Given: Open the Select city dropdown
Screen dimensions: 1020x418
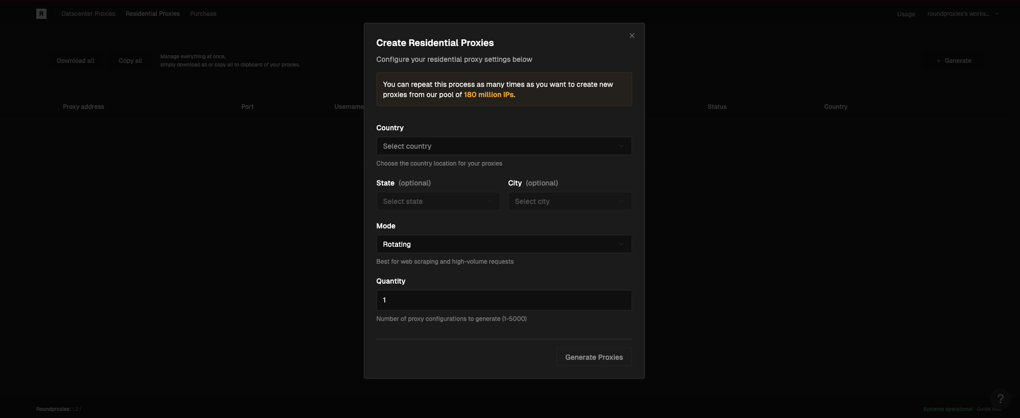Looking at the screenshot, I should [x=570, y=201].
